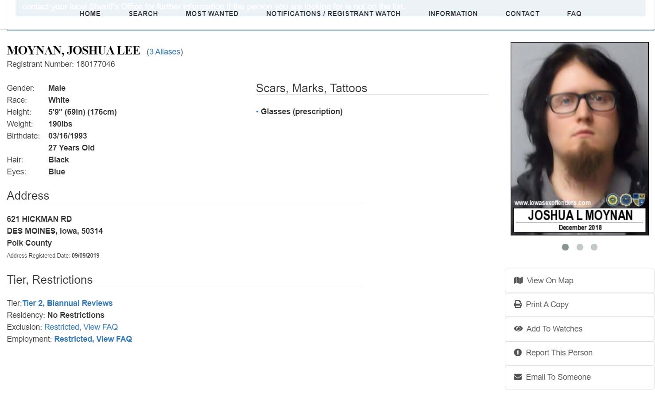The height and width of the screenshot is (397, 655).
Task: Click the Scars, Marks, Tattoos heading
Action: point(311,88)
